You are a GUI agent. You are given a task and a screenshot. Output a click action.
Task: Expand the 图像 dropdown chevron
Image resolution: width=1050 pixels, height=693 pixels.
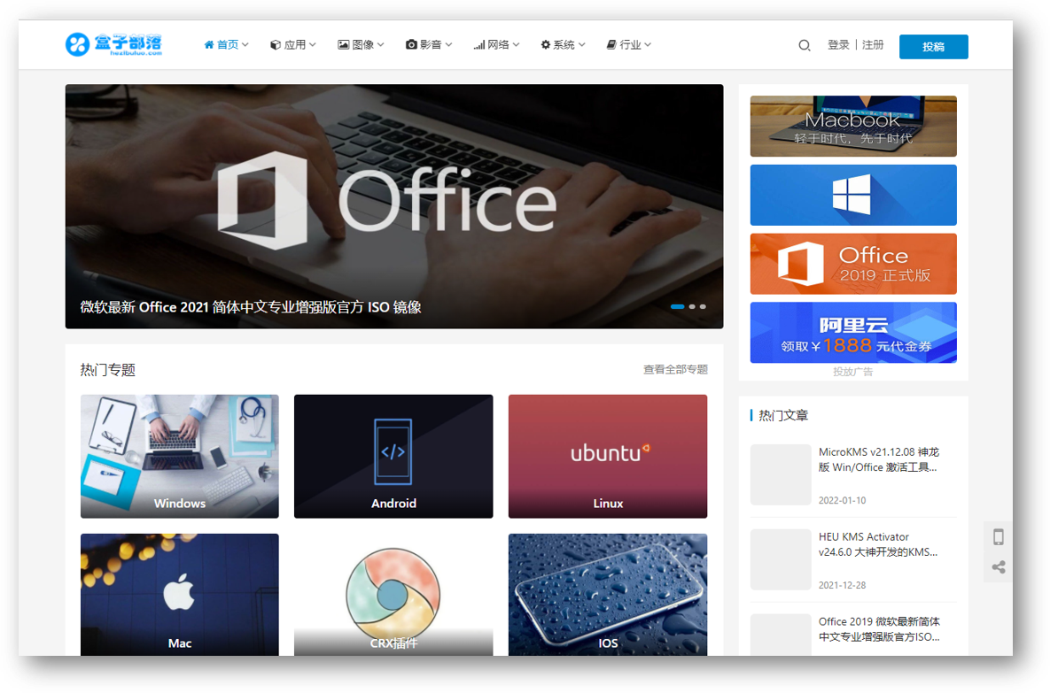pyautogui.click(x=380, y=45)
